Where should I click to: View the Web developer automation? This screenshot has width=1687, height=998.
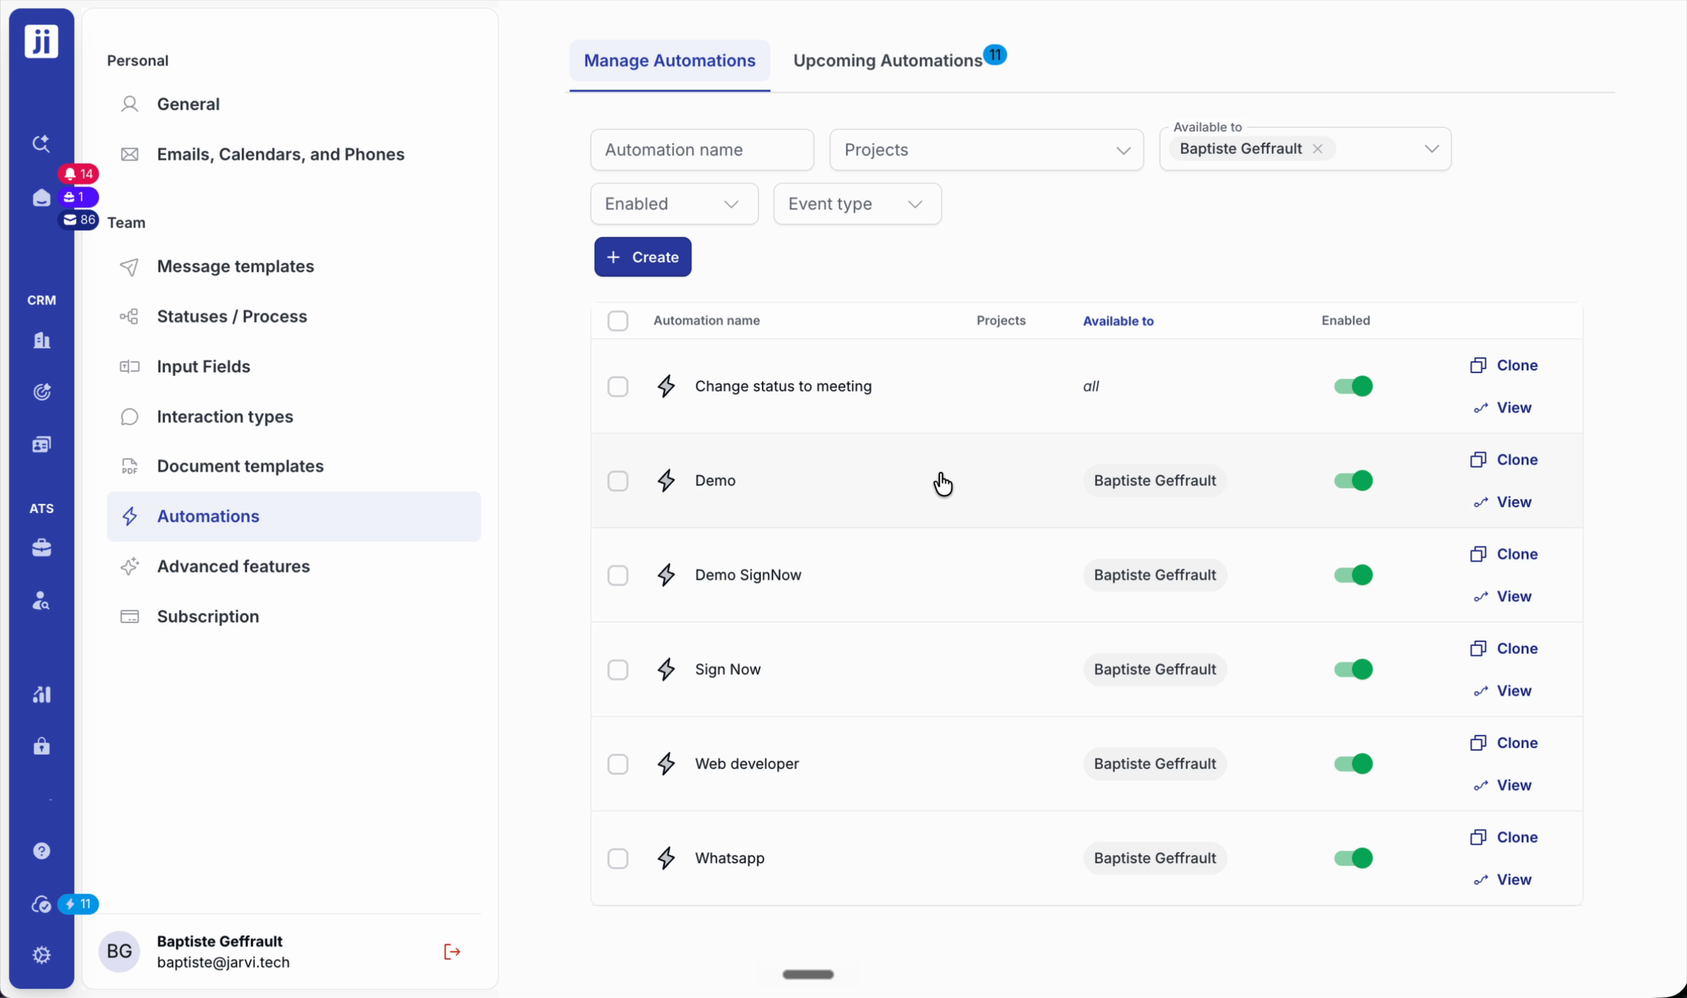1503,786
